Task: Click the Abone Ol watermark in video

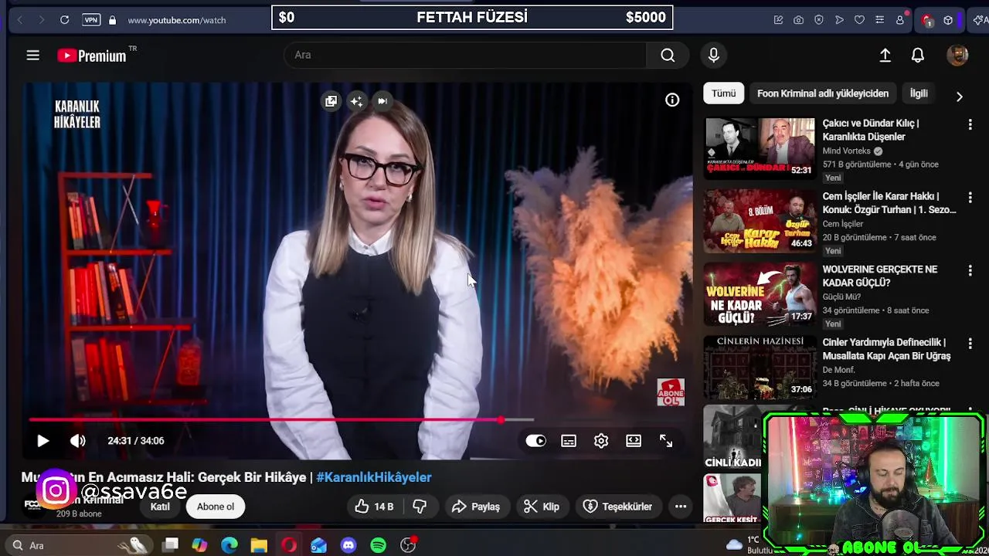Action: 671,392
